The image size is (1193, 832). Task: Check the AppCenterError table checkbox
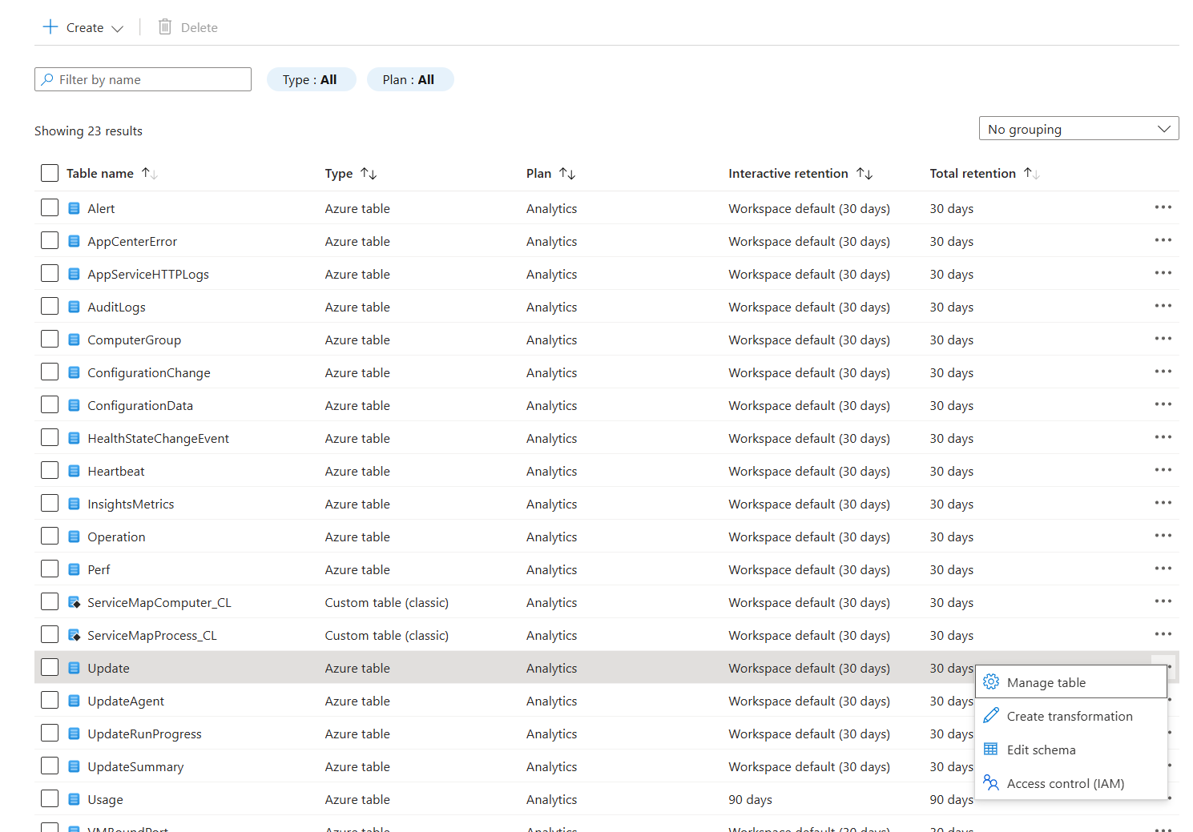click(50, 240)
